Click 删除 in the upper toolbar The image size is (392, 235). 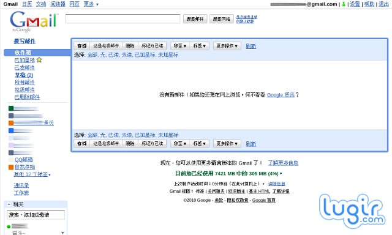click(x=130, y=46)
